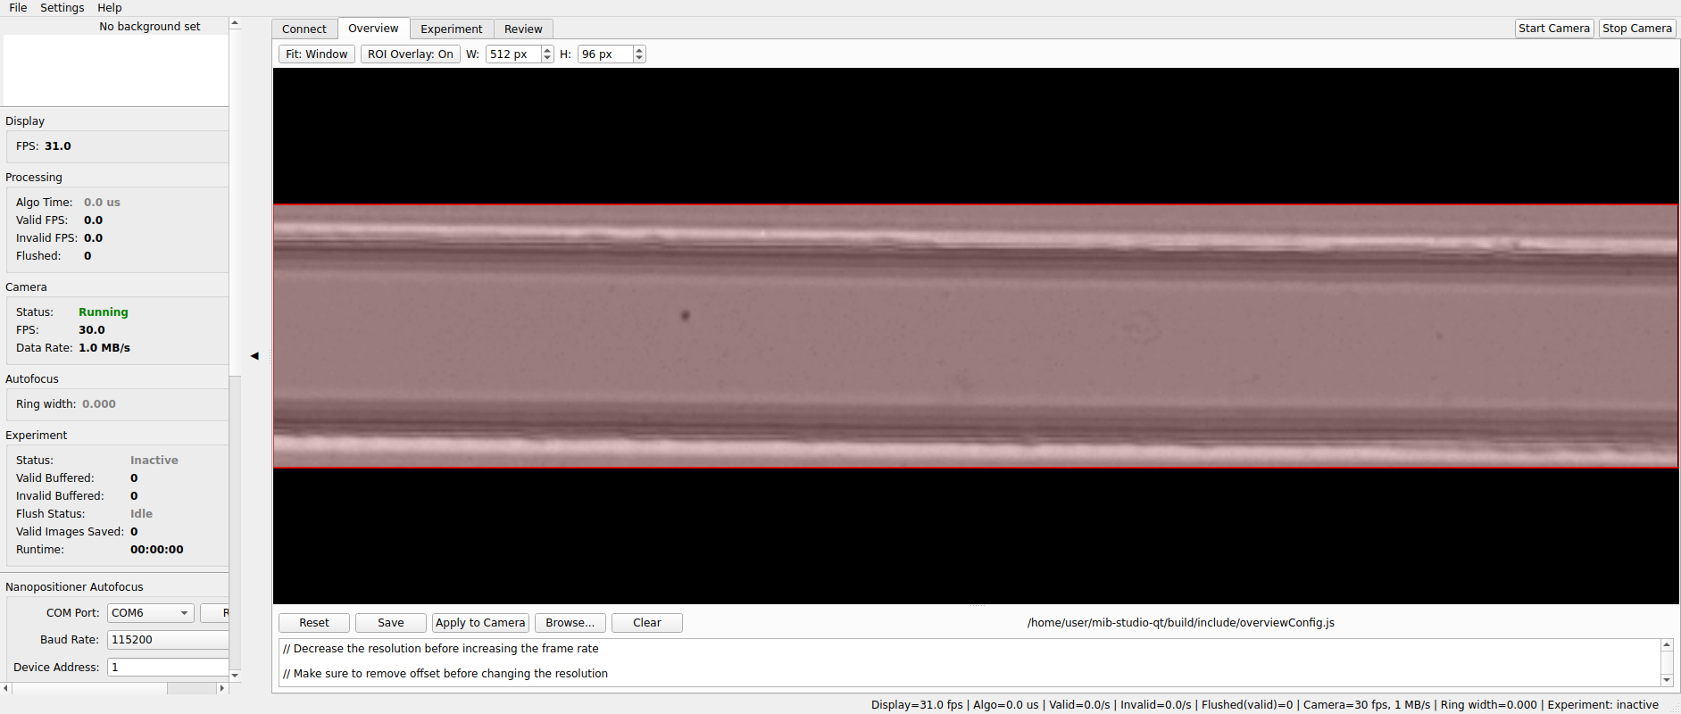Decrease the ROI height with the down arrow
Viewport: 1681px width, 714px height.
[x=639, y=58]
